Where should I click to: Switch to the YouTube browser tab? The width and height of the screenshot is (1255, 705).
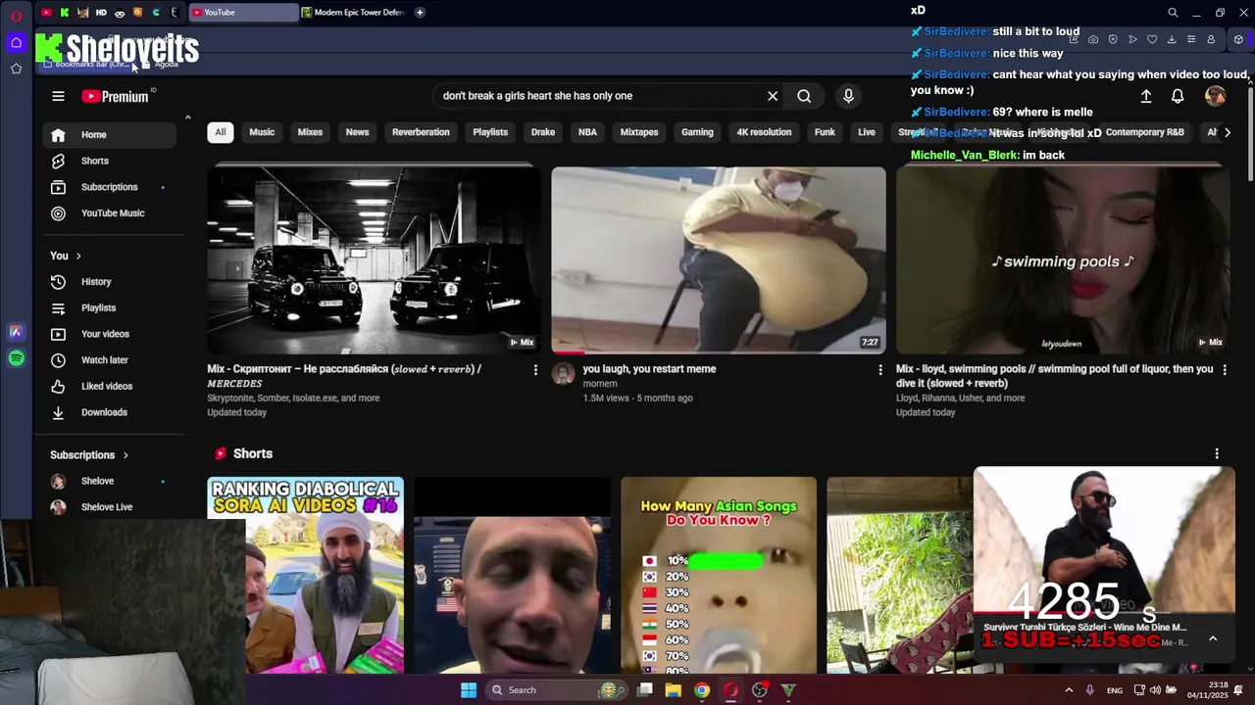point(243,13)
